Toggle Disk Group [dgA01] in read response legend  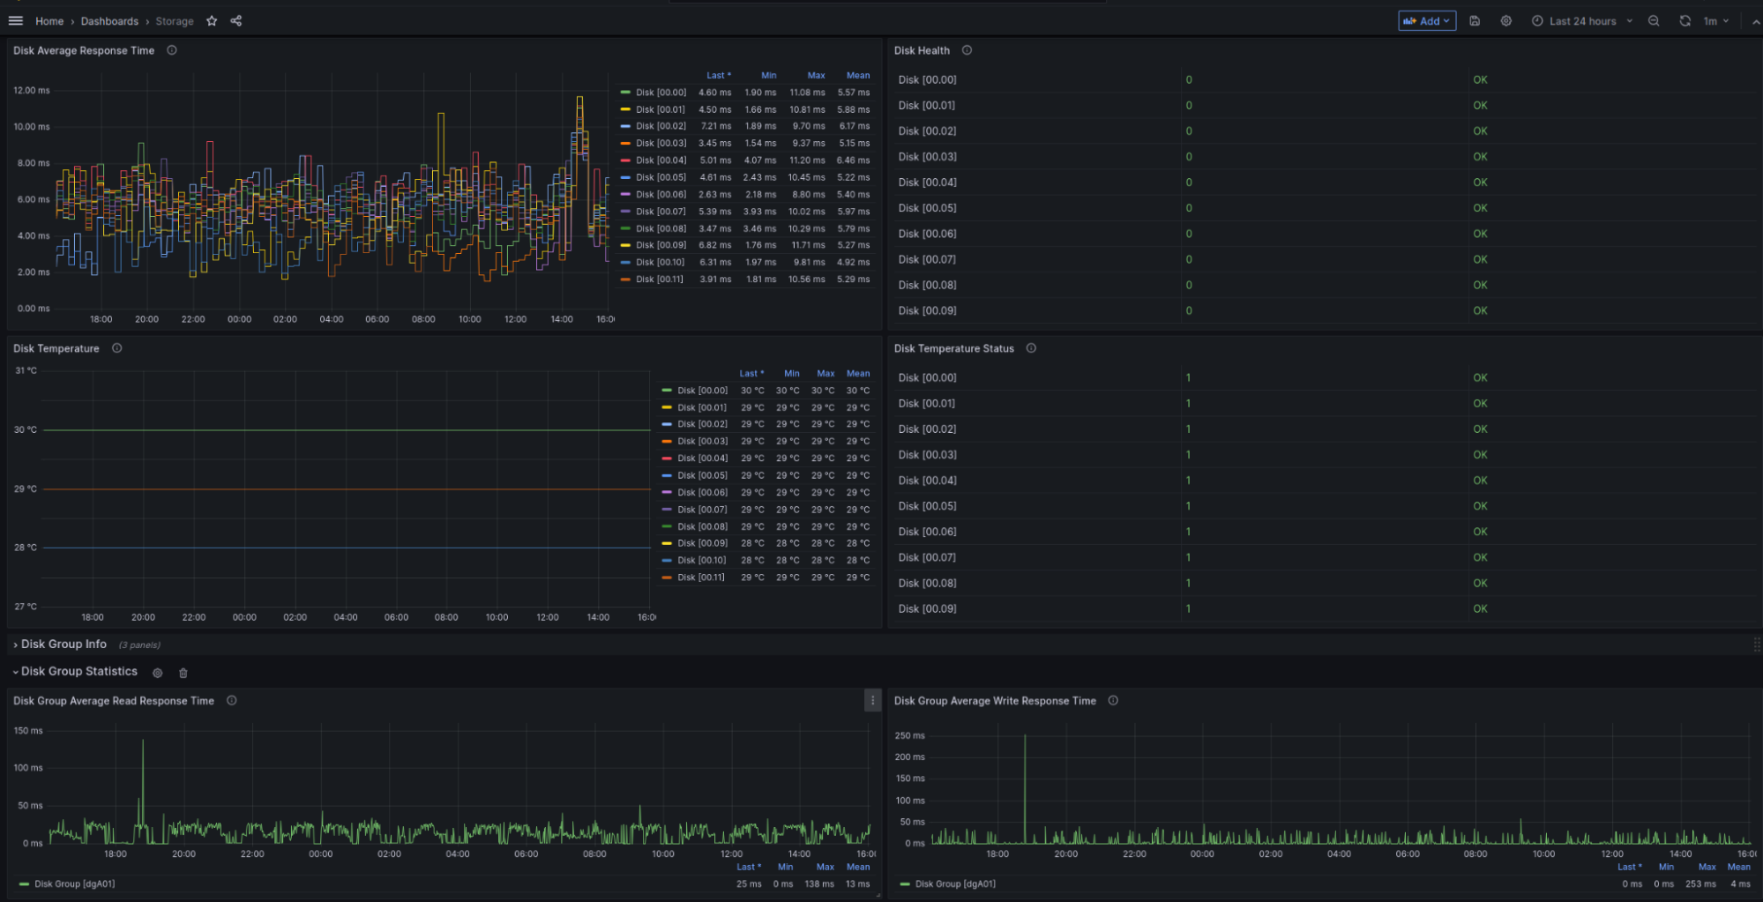point(75,883)
